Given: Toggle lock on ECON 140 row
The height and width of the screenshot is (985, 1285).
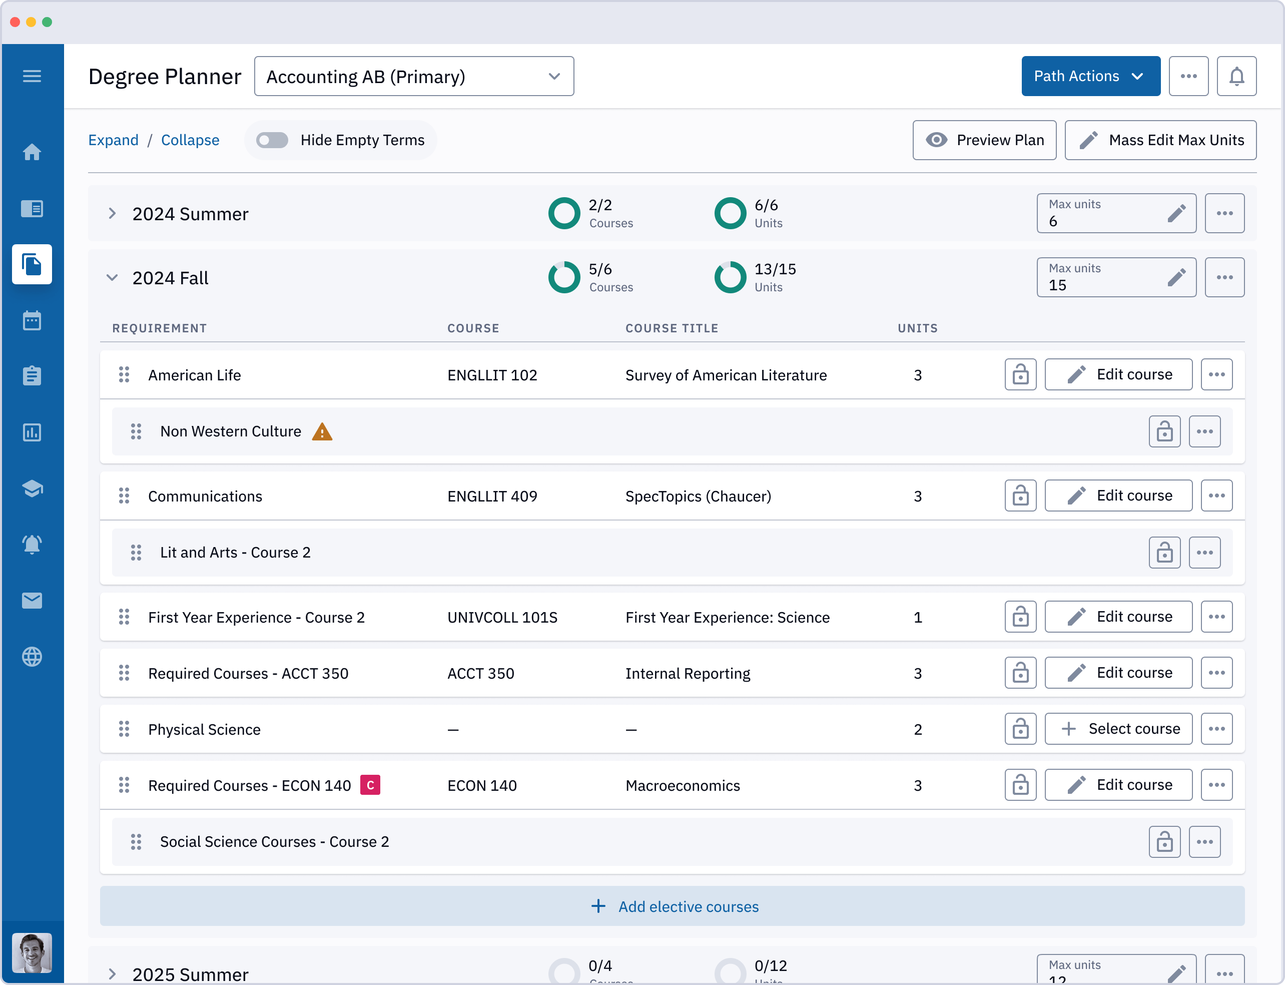Looking at the screenshot, I should (x=1020, y=785).
